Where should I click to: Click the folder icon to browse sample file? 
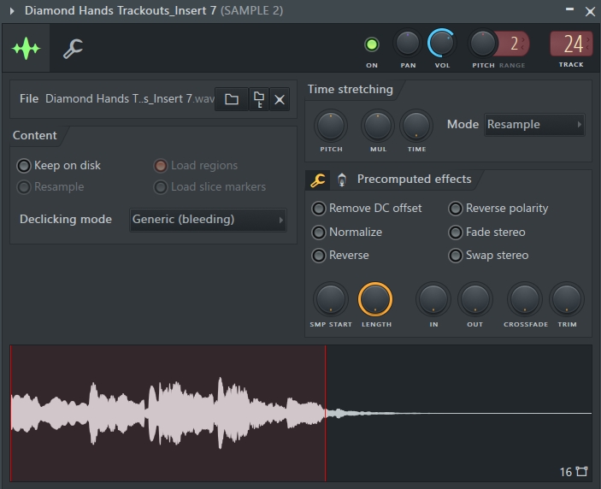[x=232, y=99]
